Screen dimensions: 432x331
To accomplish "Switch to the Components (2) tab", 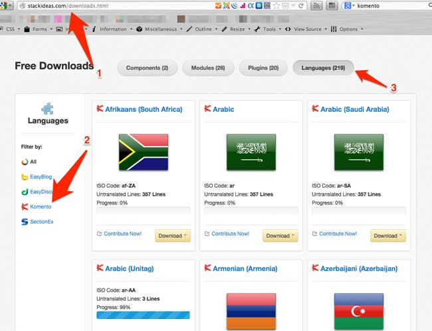I will tap(147, 68).
